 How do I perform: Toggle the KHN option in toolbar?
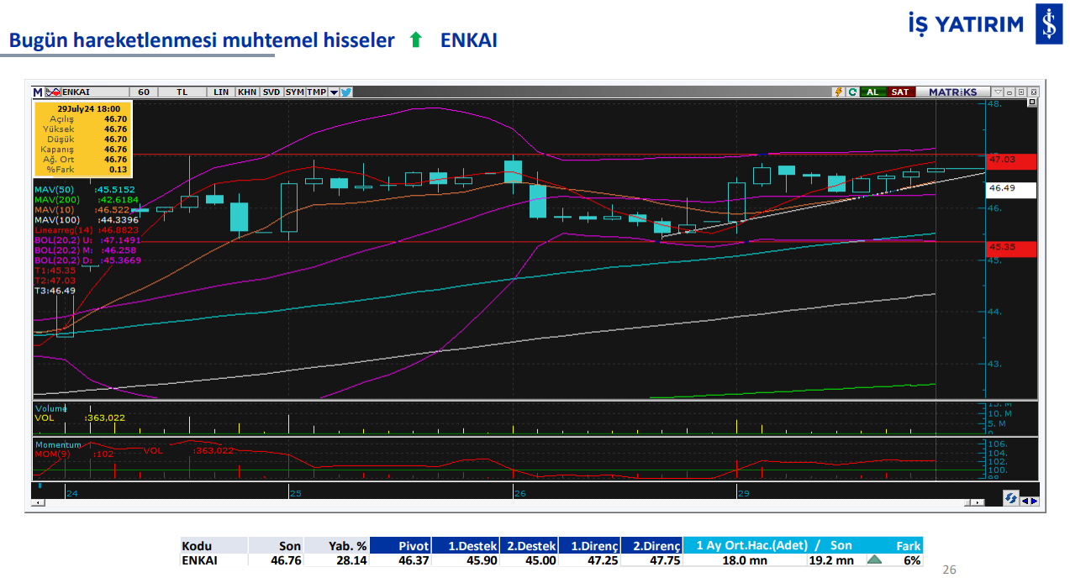(x=247, y=92)
